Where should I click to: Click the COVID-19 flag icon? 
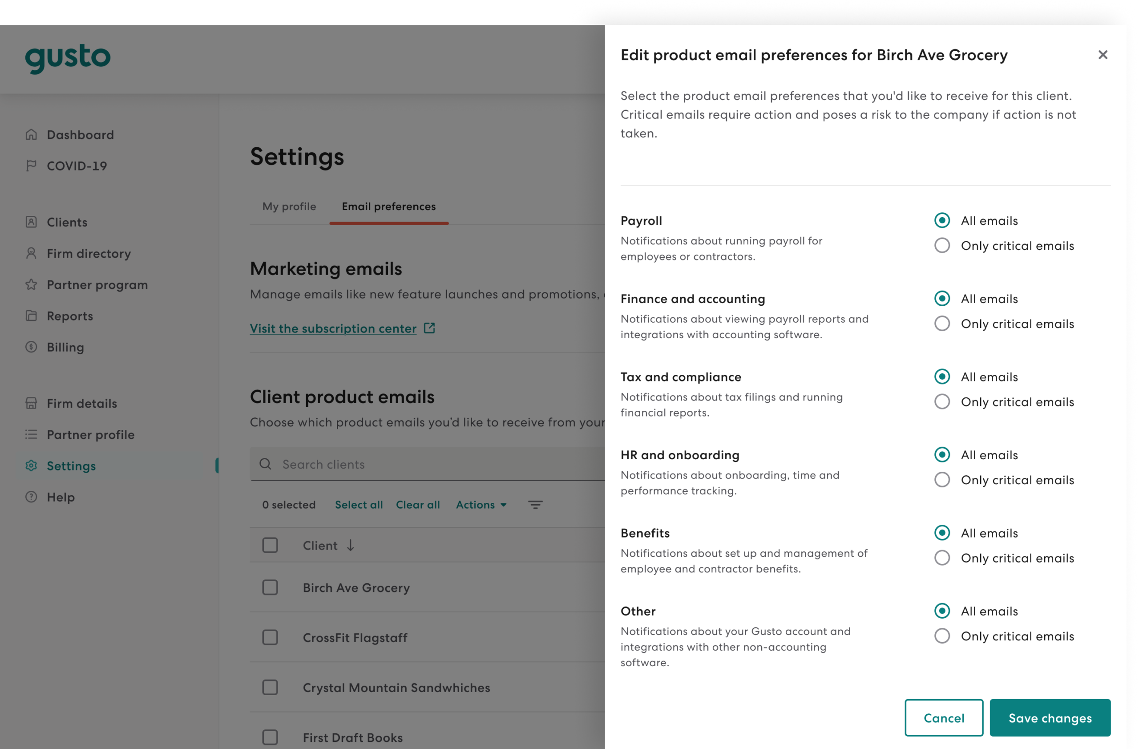[31, 166]
